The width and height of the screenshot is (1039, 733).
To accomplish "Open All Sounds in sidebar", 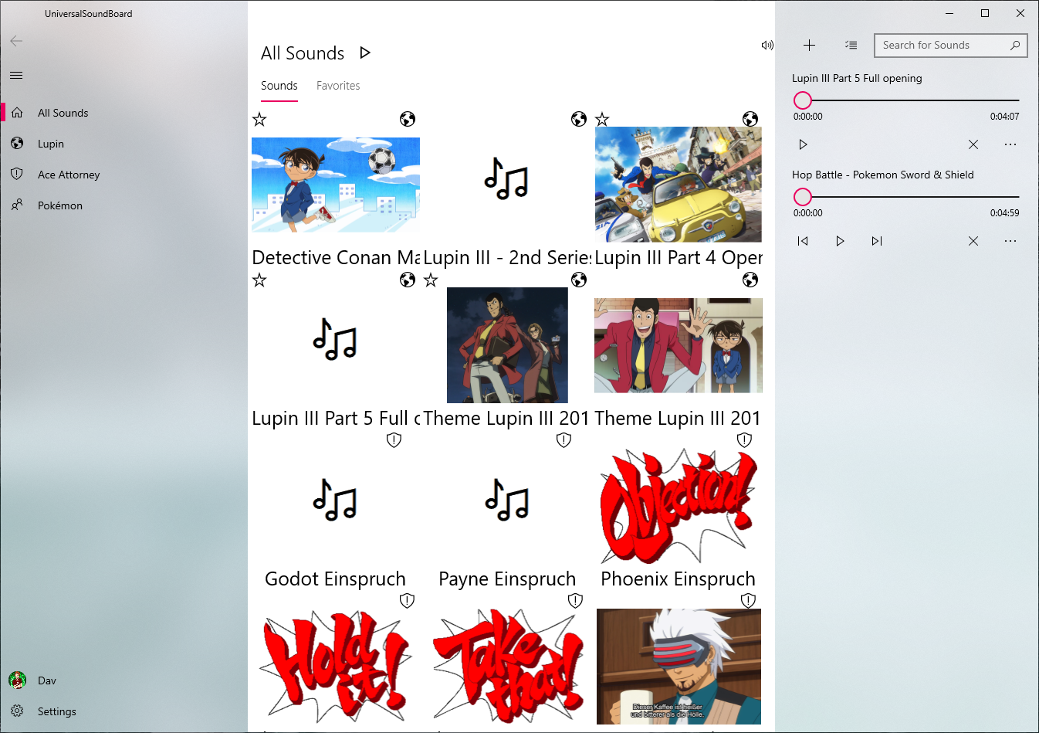I will pyautogui.click(x=124, y=113).
